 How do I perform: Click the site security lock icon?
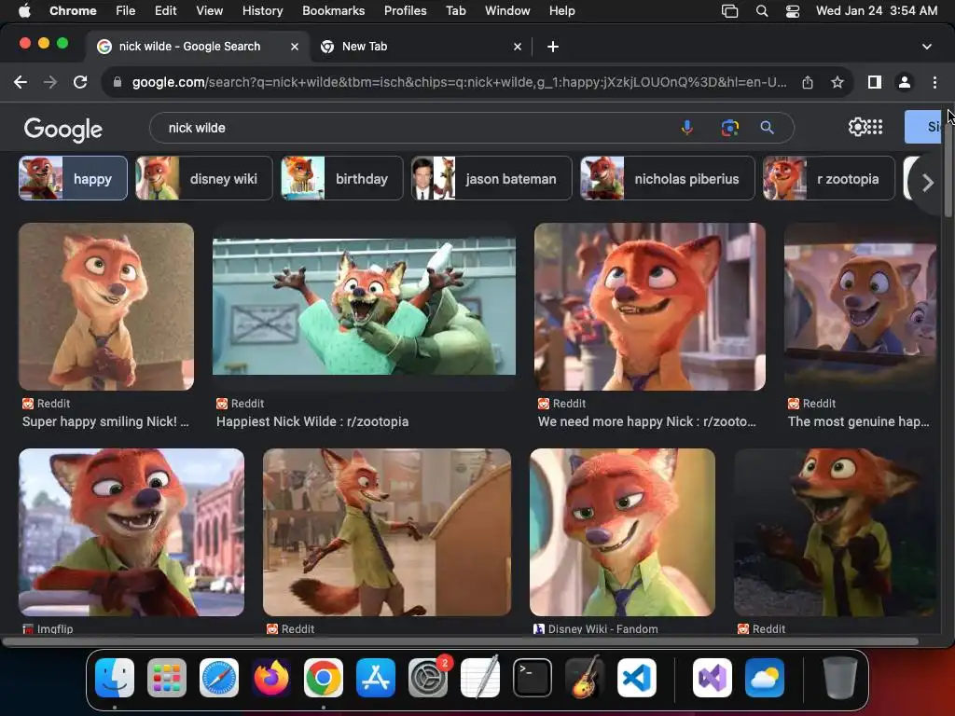(x=117, y=82)
